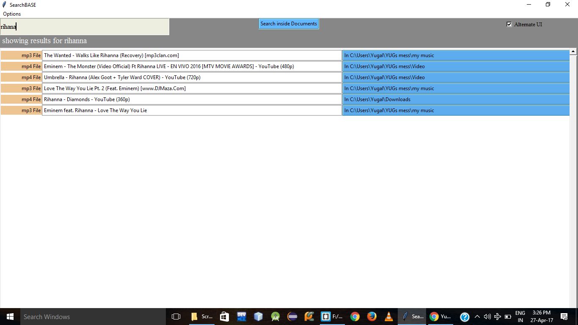This screenshot has width=578, height=325.
Task: Open the volume control tray icon
Action: 487,317
